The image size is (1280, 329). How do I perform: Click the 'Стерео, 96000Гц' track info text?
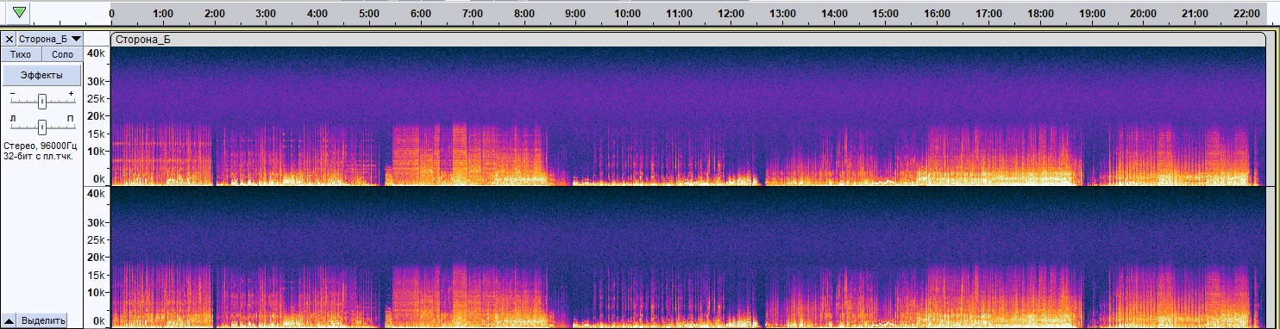pyautogui.click(x=41, y=147)
